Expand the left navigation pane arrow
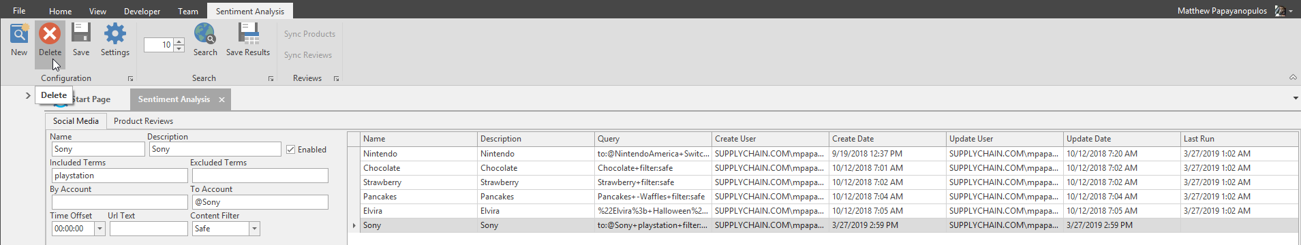The height and width of the screenshot is (245, 1301). tap(28, 95)
